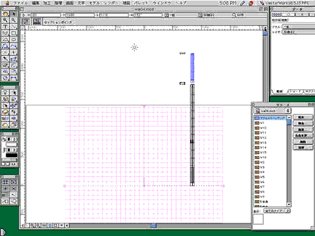Screen dimensions: 315x236
Task: Select the Selection Pointer arrow tool
Action: (13, 14)
